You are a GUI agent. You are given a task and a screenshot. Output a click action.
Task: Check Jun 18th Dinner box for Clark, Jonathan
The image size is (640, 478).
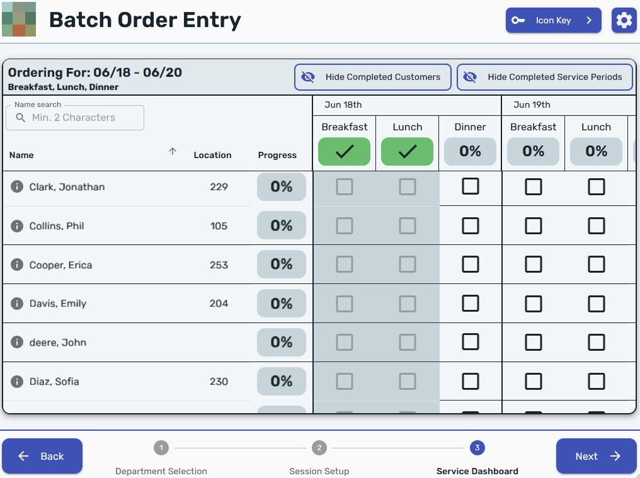tap(470, 186)
